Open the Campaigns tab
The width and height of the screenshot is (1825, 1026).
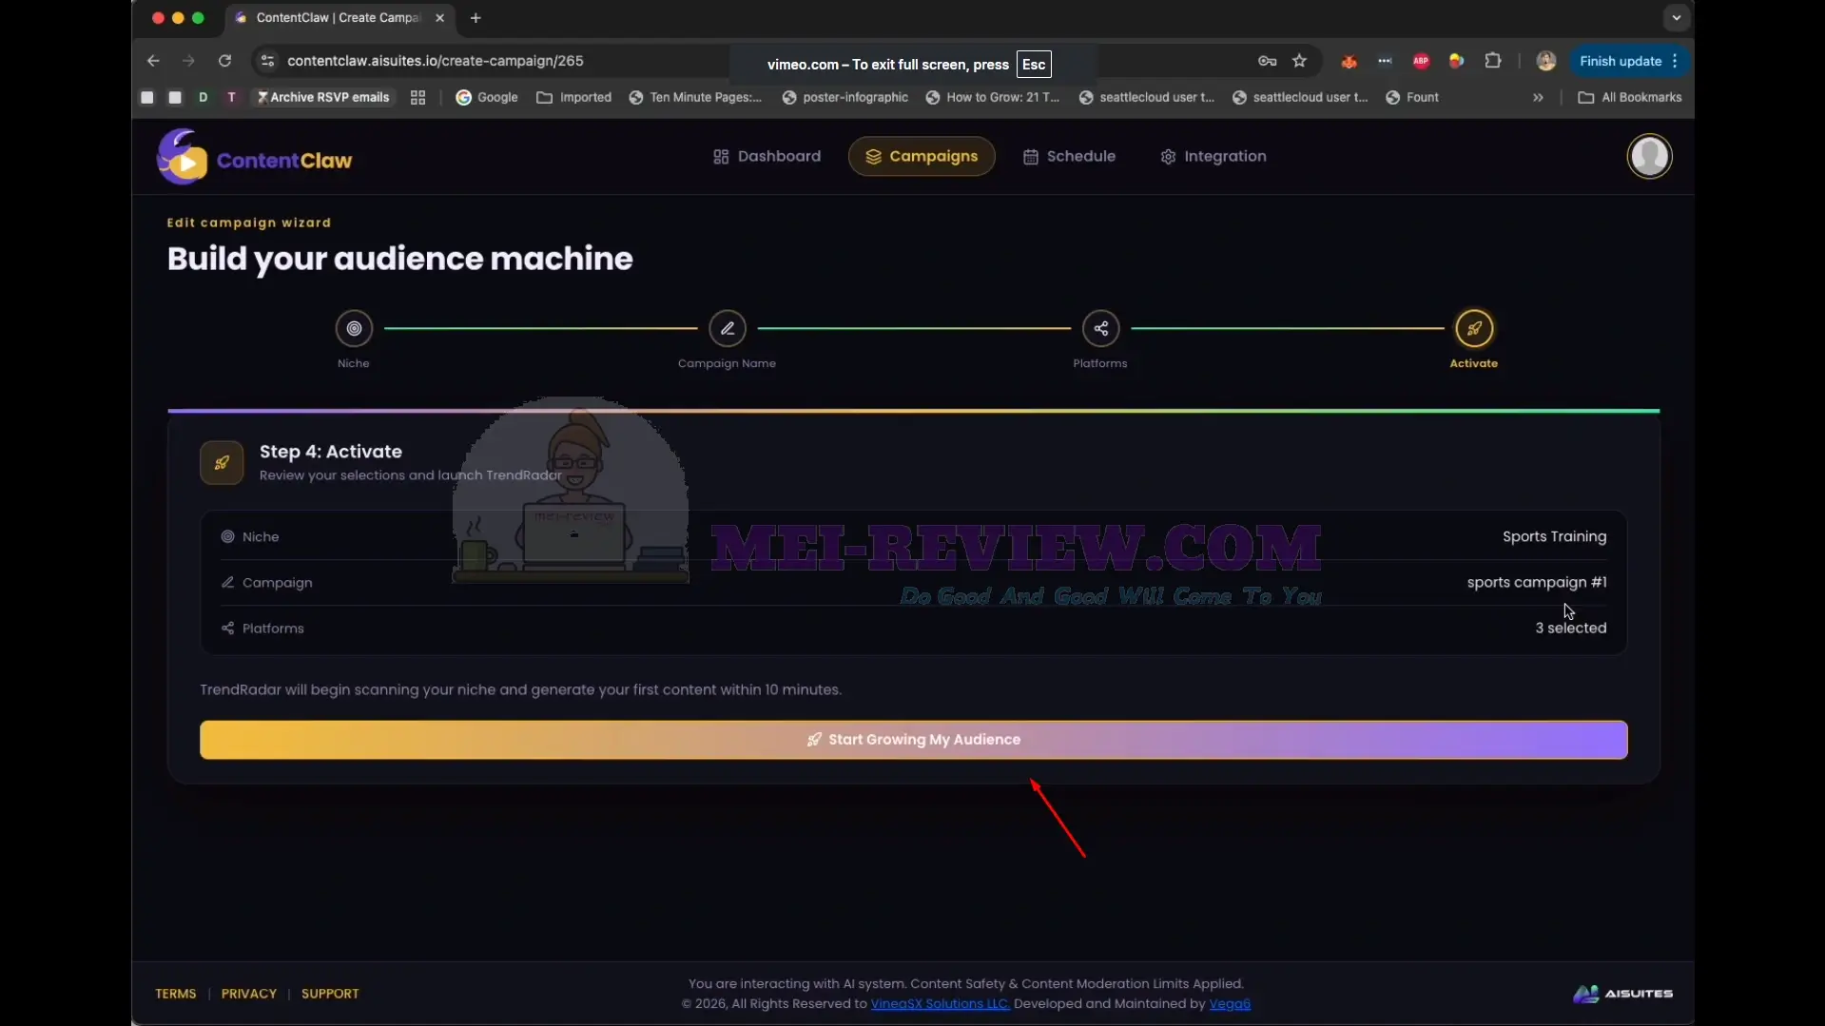(922, 156)
